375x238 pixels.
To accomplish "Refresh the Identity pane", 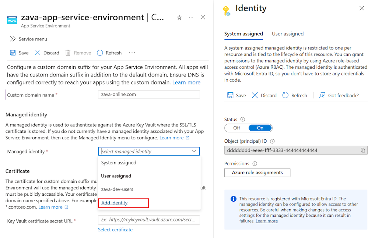I will [295, 95].
